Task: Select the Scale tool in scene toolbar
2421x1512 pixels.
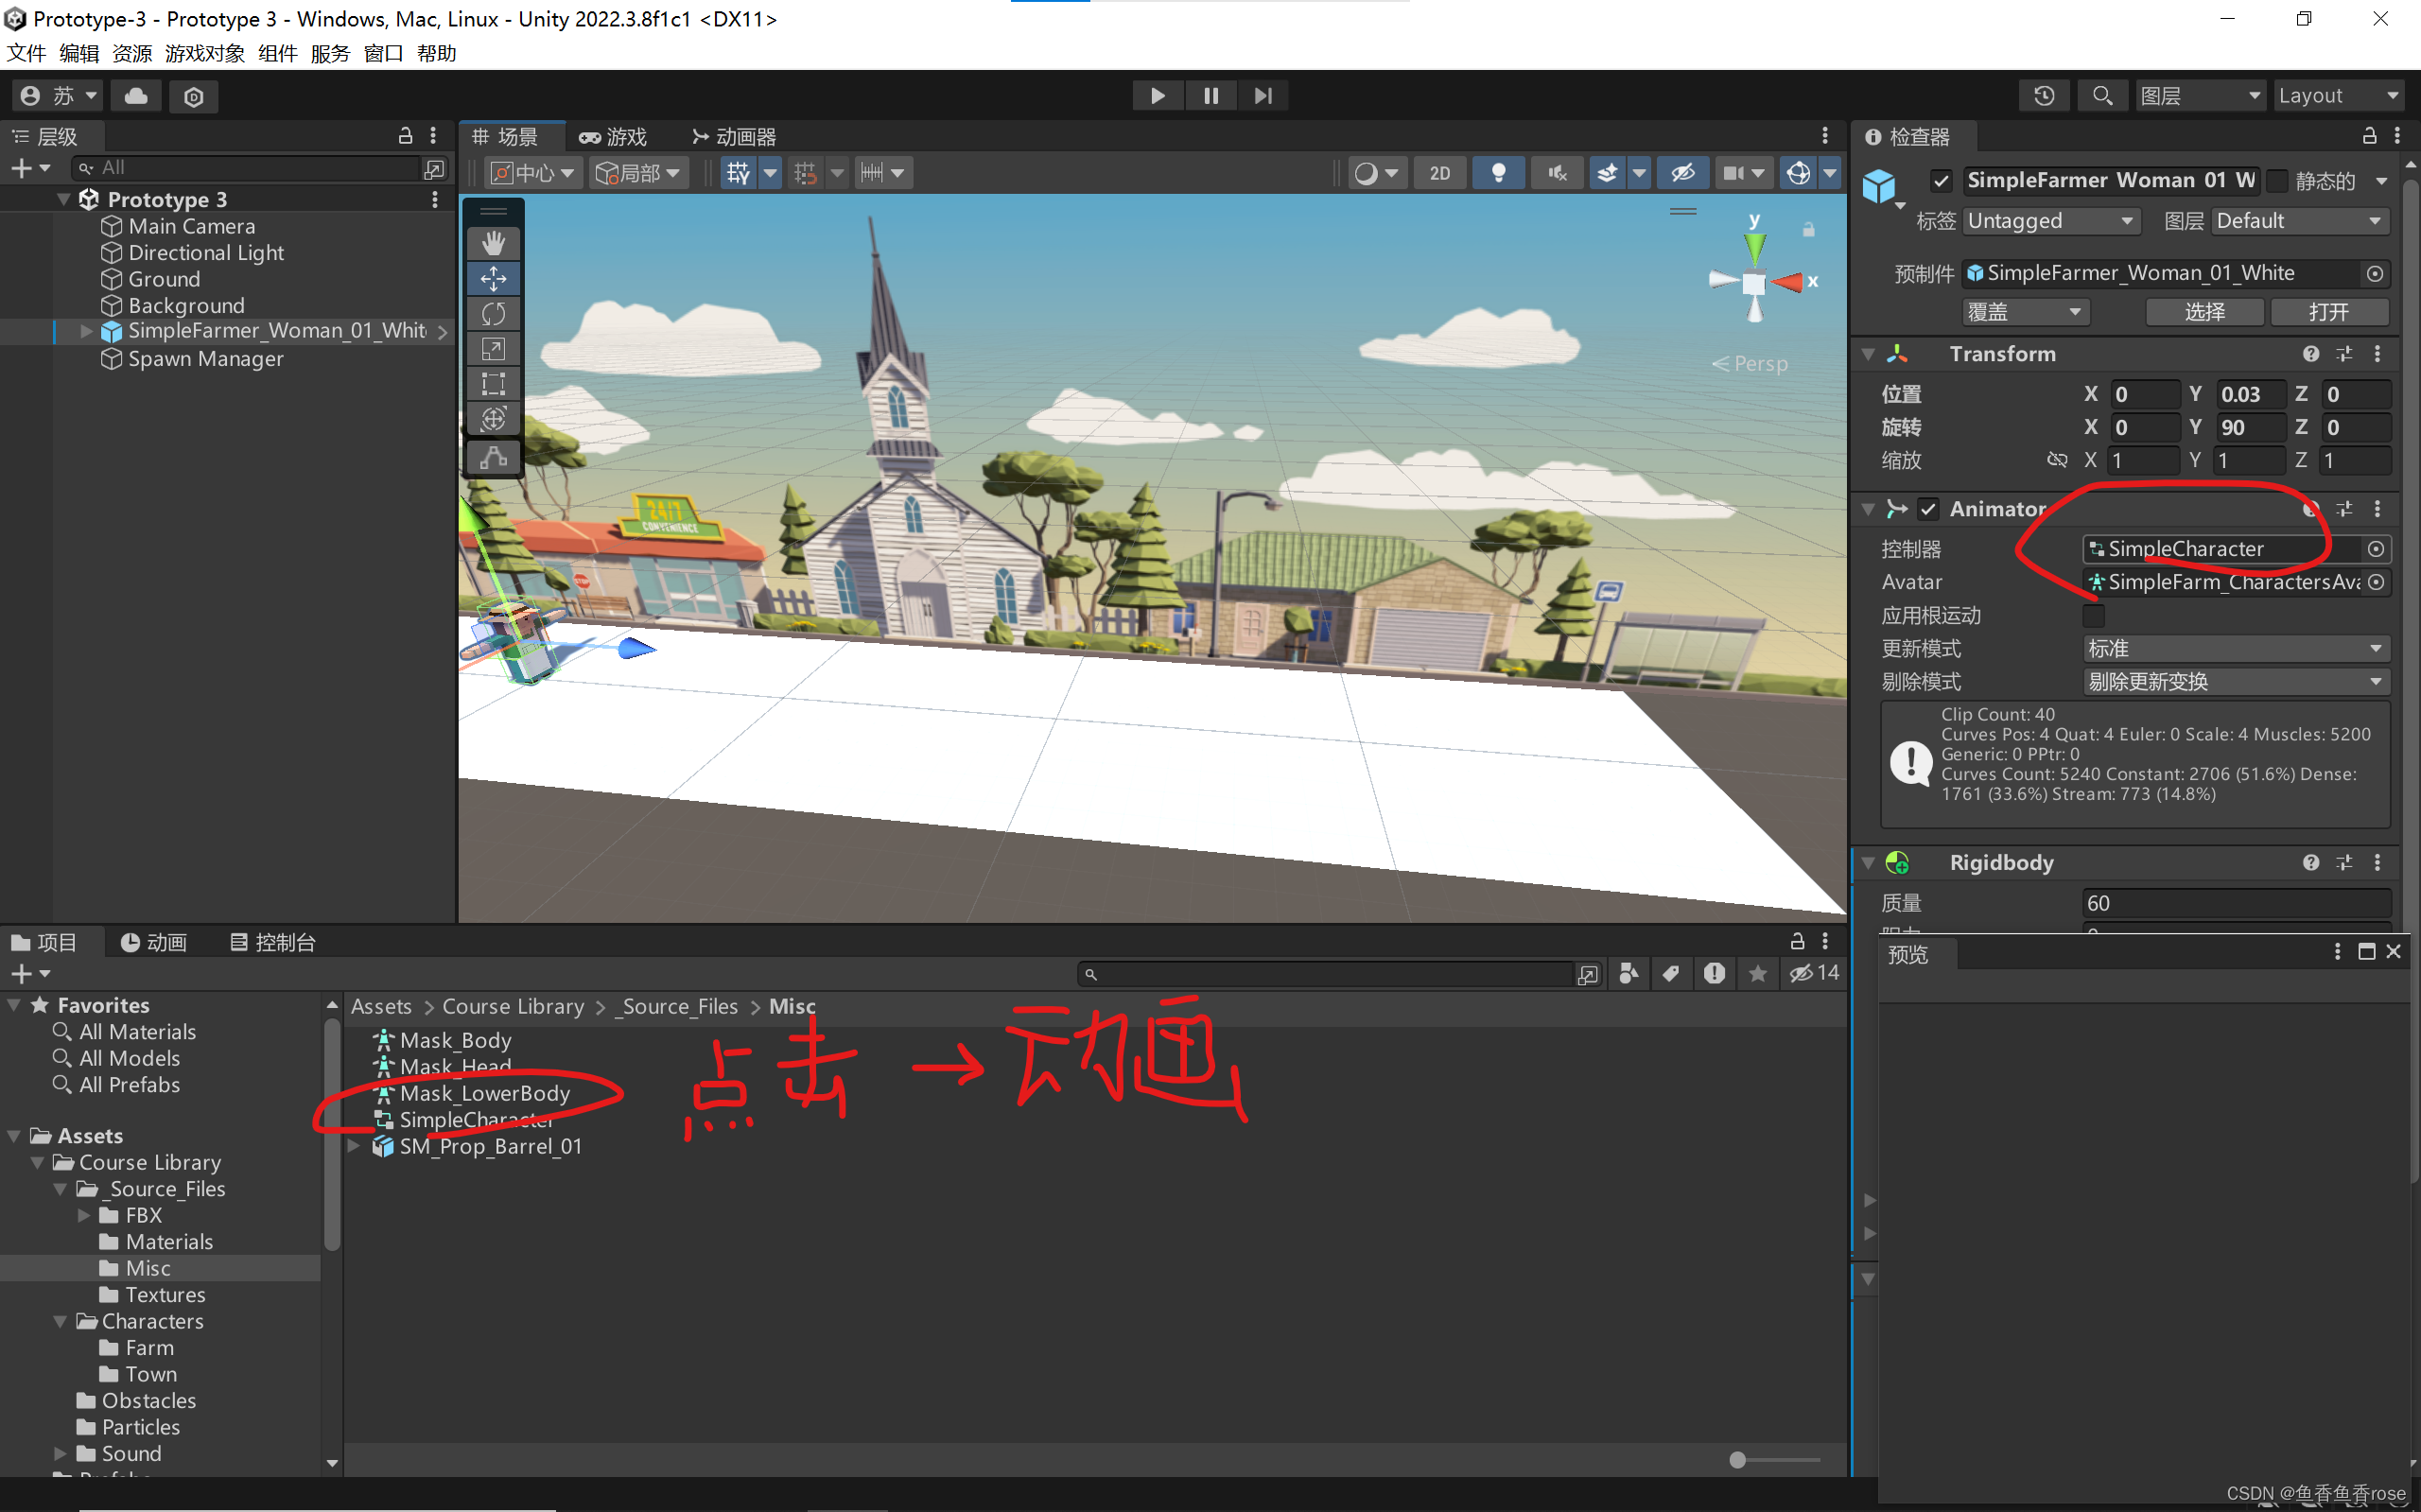Action: coord(493,348)
